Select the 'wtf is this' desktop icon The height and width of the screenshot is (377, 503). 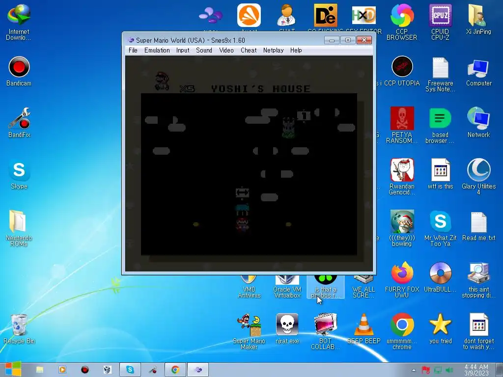[x=440, y=174]
